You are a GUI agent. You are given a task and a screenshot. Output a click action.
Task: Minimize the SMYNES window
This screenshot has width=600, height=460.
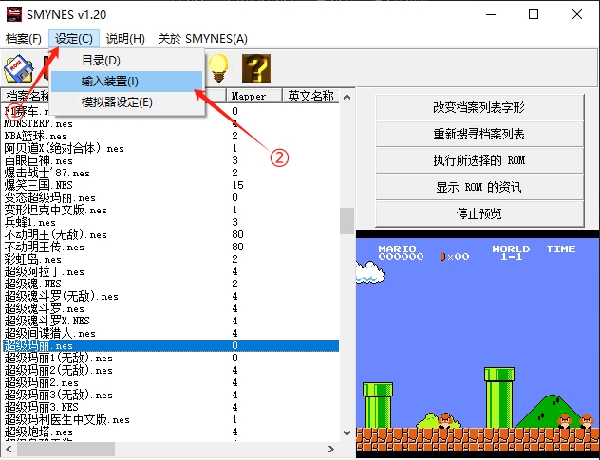[x=491, y=14]
